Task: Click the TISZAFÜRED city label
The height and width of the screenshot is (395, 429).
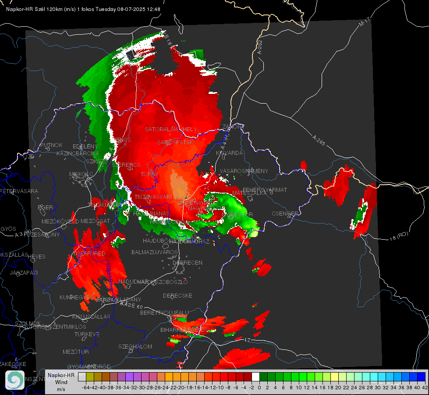Action: [x=90, y=254]
